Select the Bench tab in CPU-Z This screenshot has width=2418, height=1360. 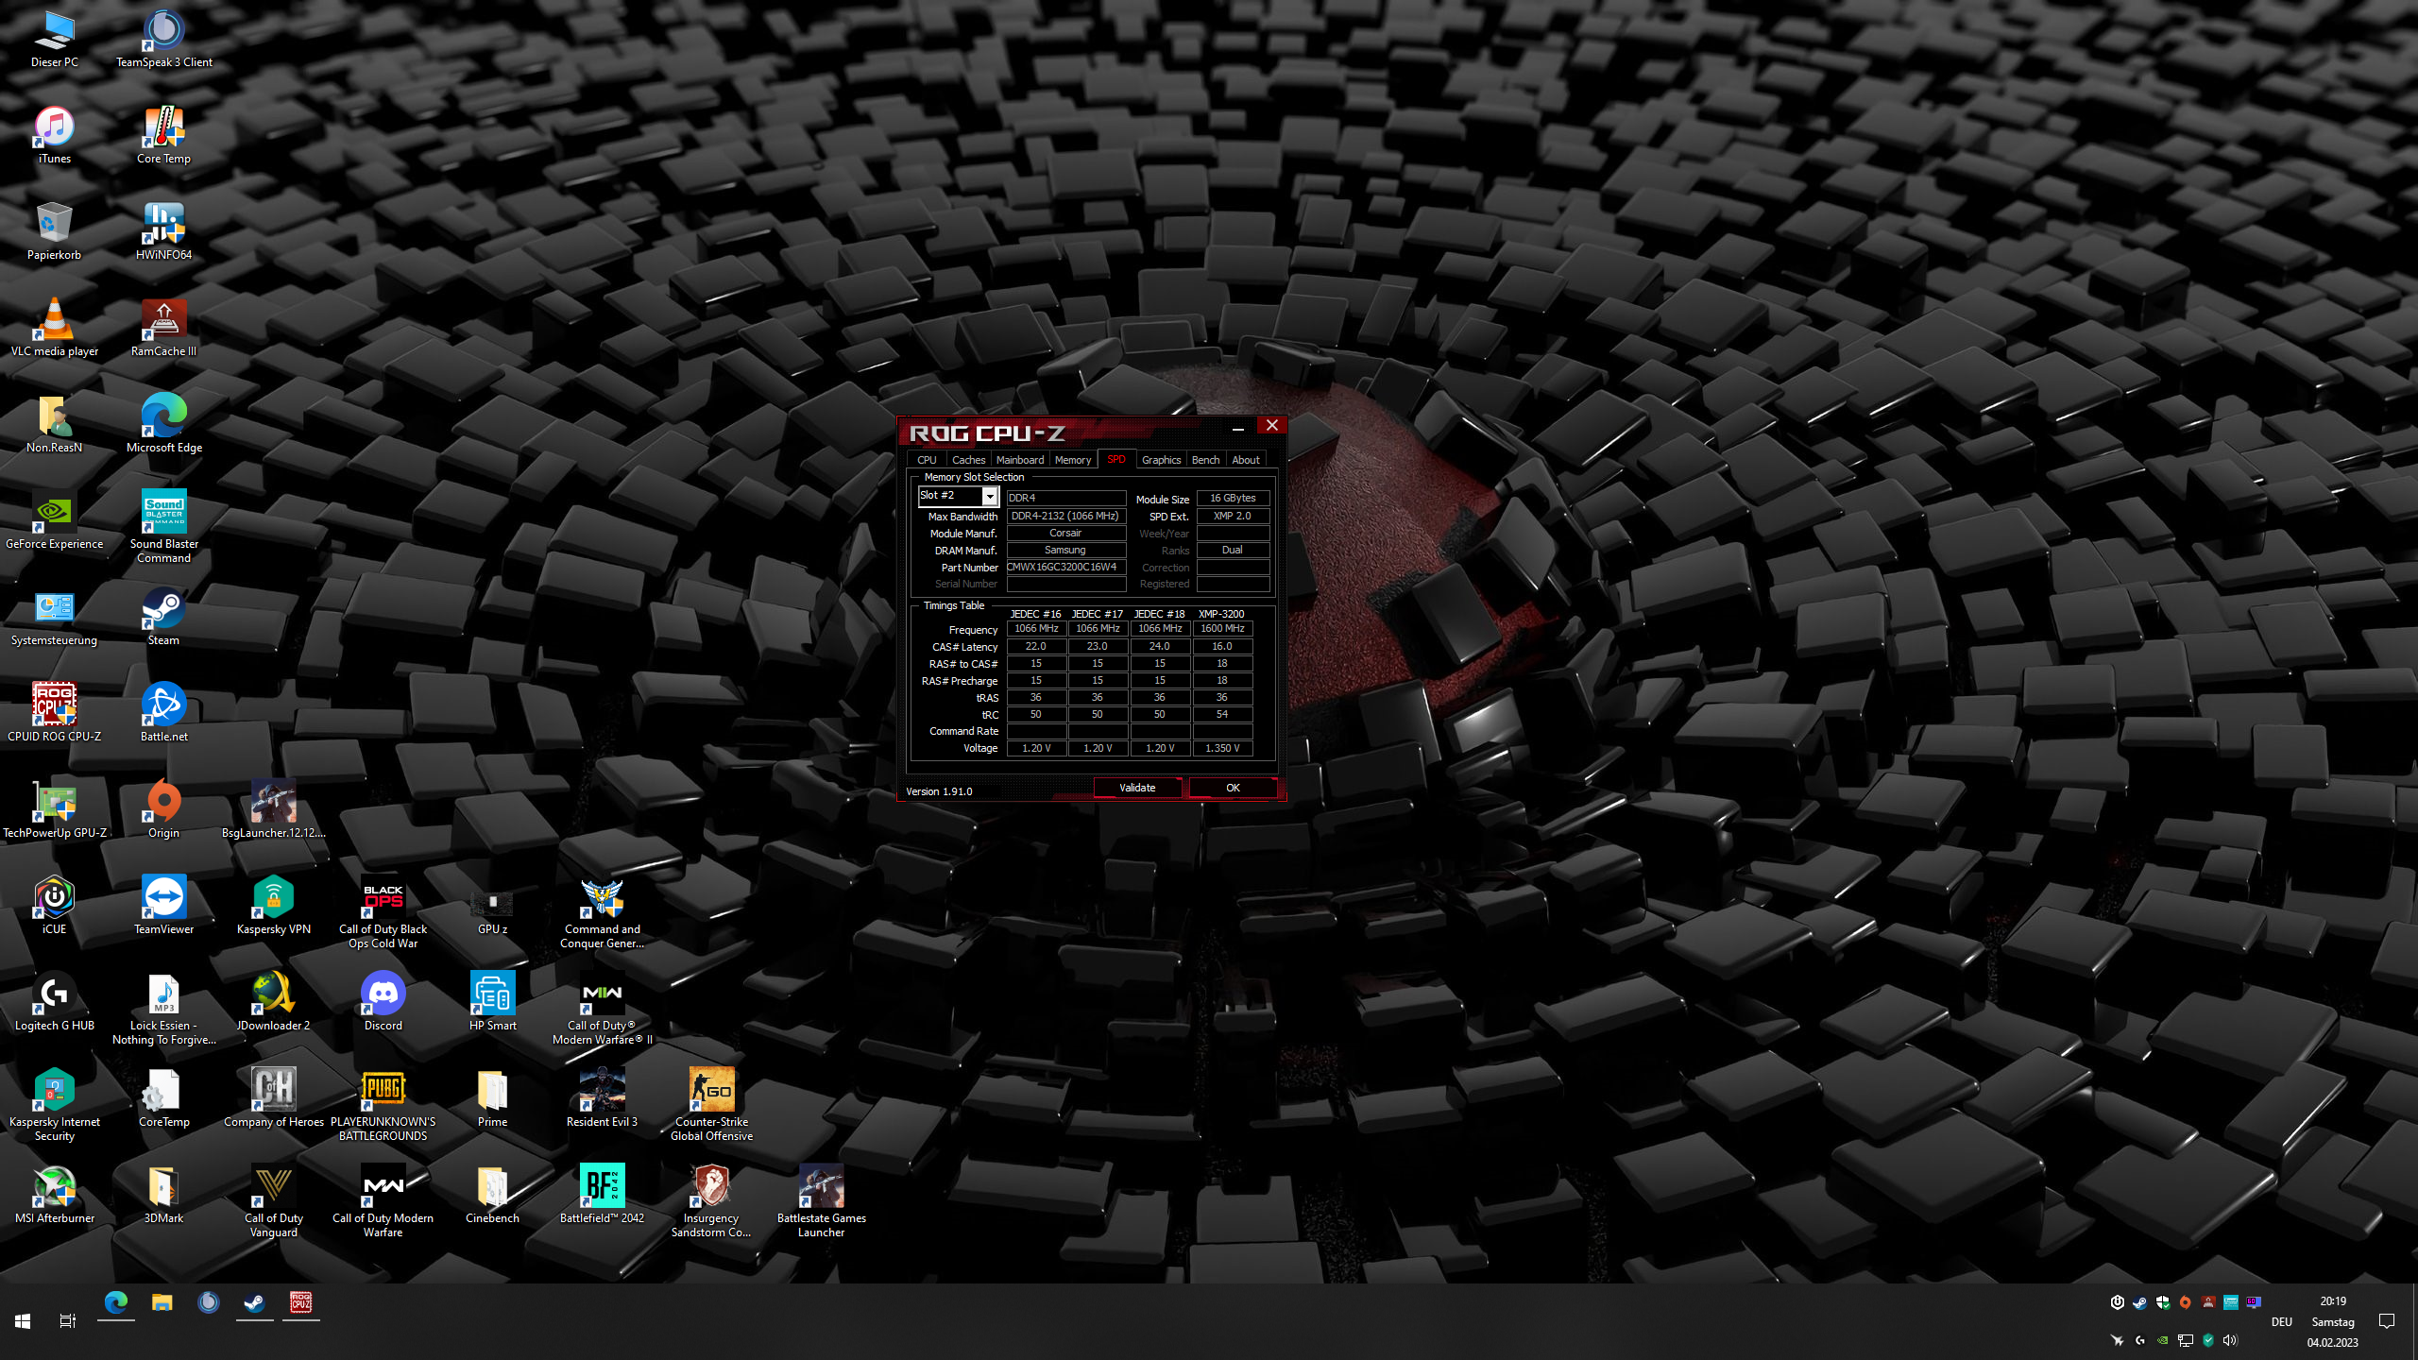click(1204, 460)
